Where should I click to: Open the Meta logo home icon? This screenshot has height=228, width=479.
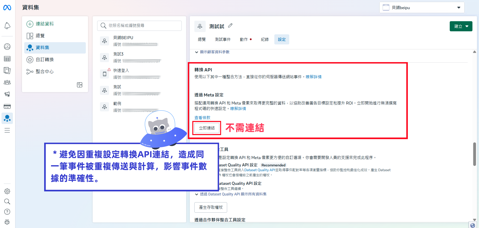[7, 8]
